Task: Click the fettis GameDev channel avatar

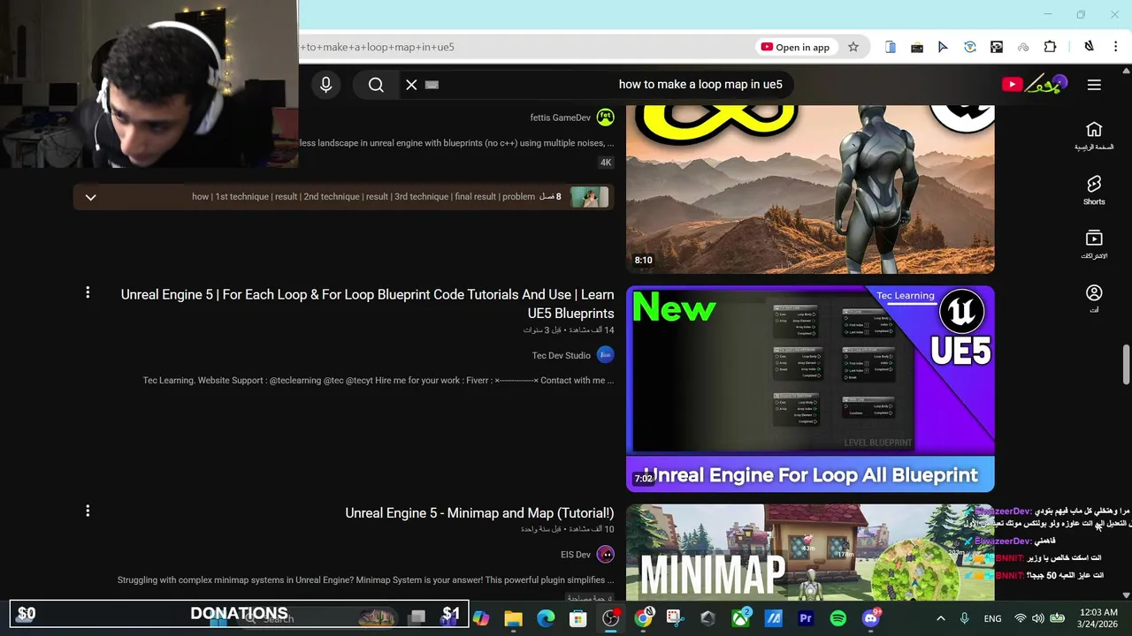Action: [605, 117]
